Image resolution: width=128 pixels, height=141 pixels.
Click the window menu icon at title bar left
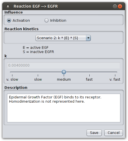[8, 6]
